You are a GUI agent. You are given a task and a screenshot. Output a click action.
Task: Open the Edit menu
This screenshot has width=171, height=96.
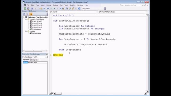(x=32, y=5)
